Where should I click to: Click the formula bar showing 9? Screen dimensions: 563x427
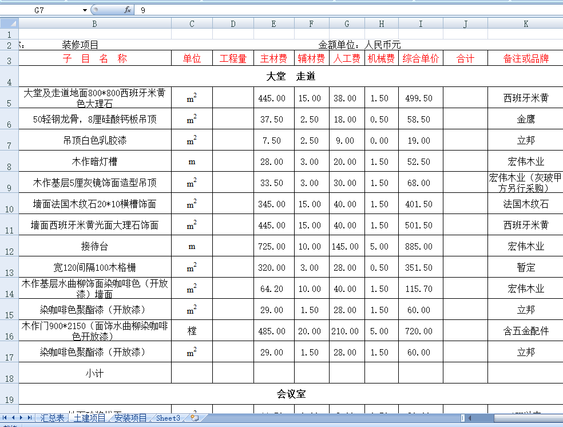pos(348,10)
